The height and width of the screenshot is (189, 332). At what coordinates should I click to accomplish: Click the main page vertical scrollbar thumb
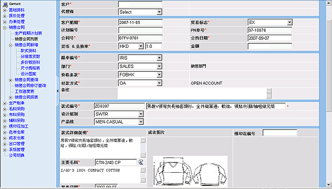pyautogui.click(x=328, y=66)
